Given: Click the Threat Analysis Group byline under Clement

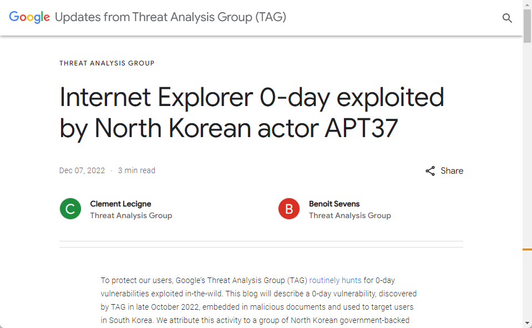Looking at the screenshot, I should tap(131, 215).
